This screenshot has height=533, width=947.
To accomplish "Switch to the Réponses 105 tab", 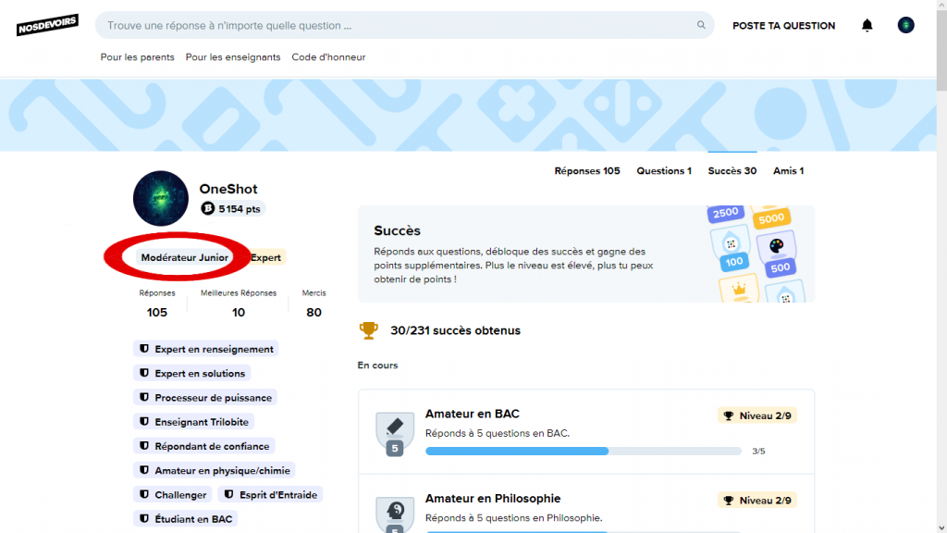I will [587, 171].
